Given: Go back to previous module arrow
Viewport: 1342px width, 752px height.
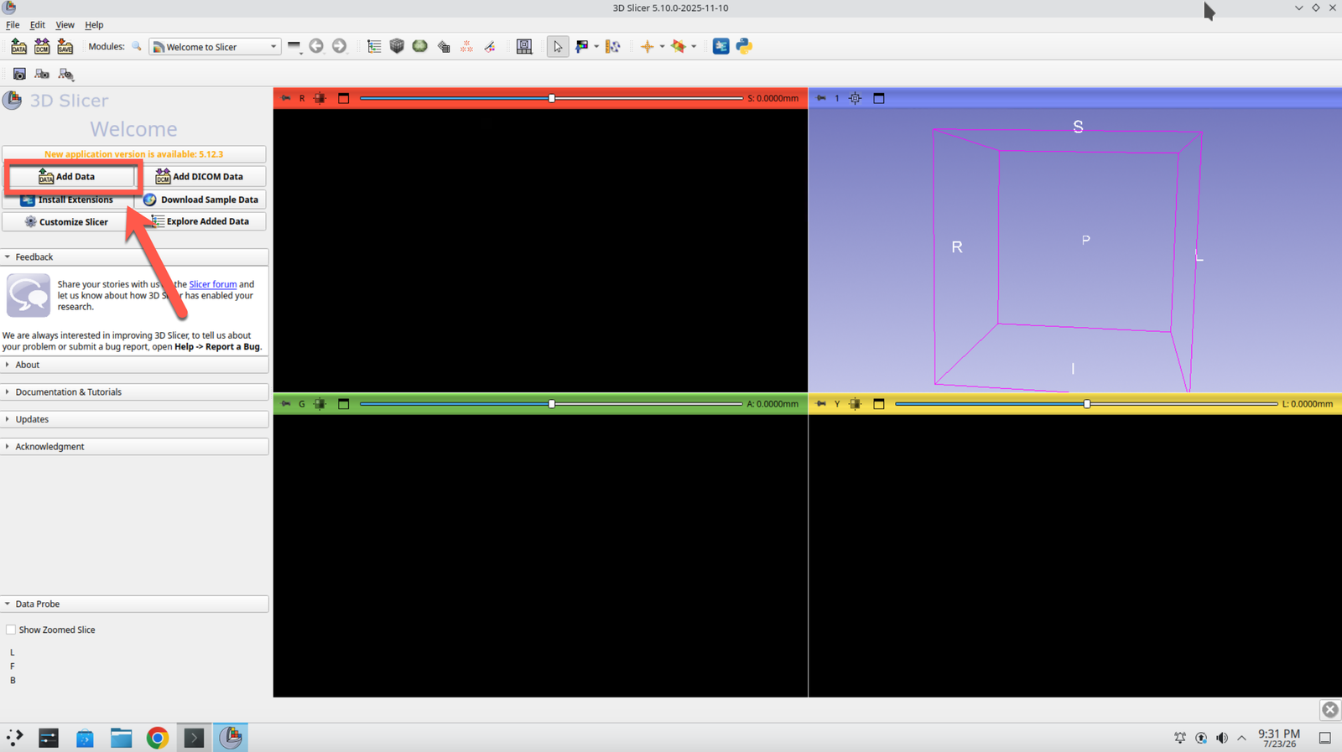Looking at the screenshot, I should 316,46.
